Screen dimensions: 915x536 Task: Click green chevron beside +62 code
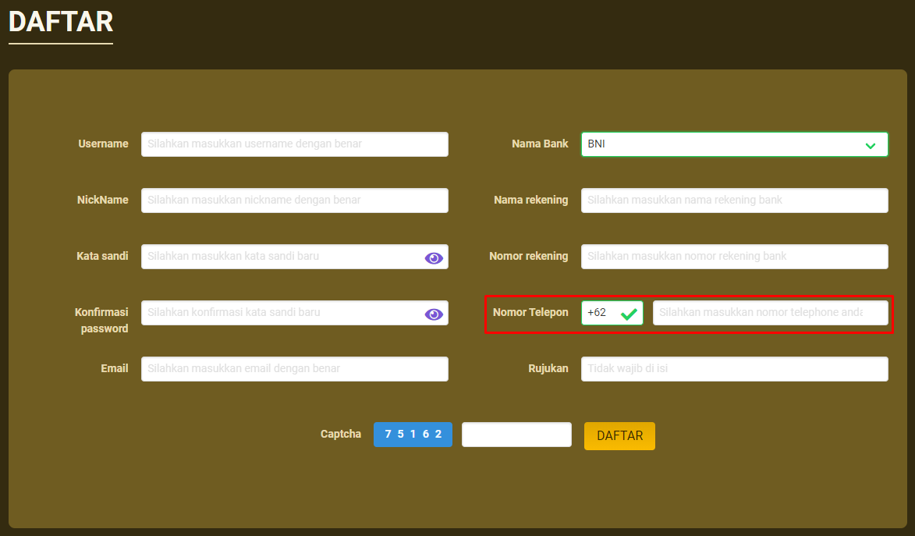[629, 314]
